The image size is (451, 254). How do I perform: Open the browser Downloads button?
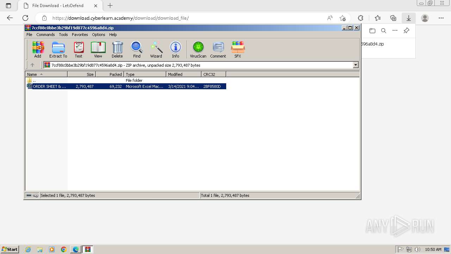point(409,18)
